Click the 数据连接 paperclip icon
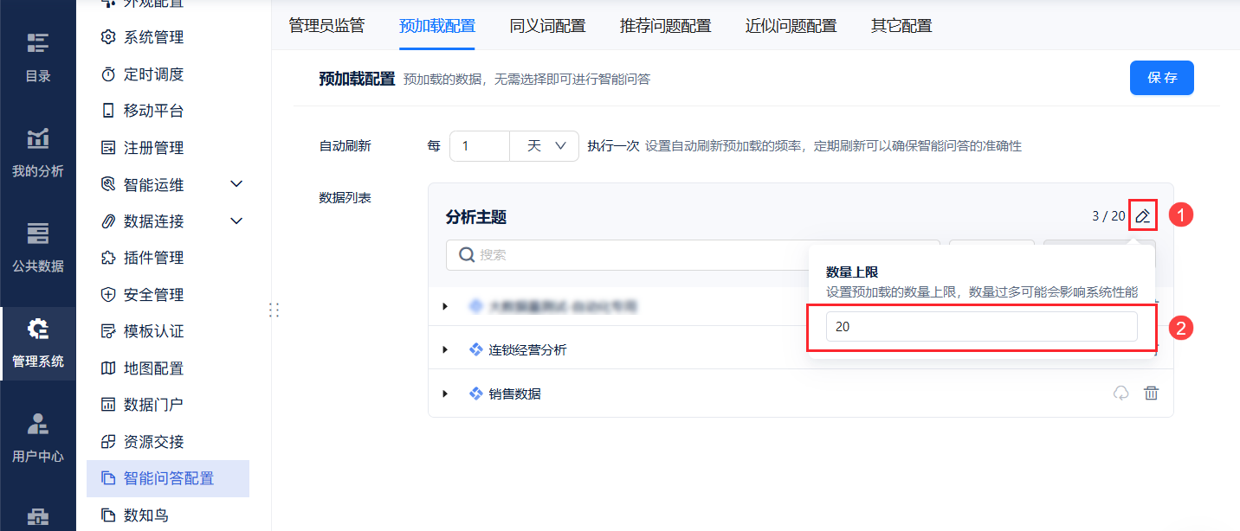 point(108,221)
